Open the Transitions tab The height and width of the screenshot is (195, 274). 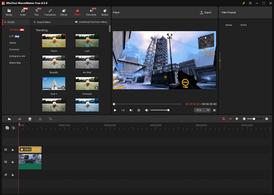(x=50, y=12)
